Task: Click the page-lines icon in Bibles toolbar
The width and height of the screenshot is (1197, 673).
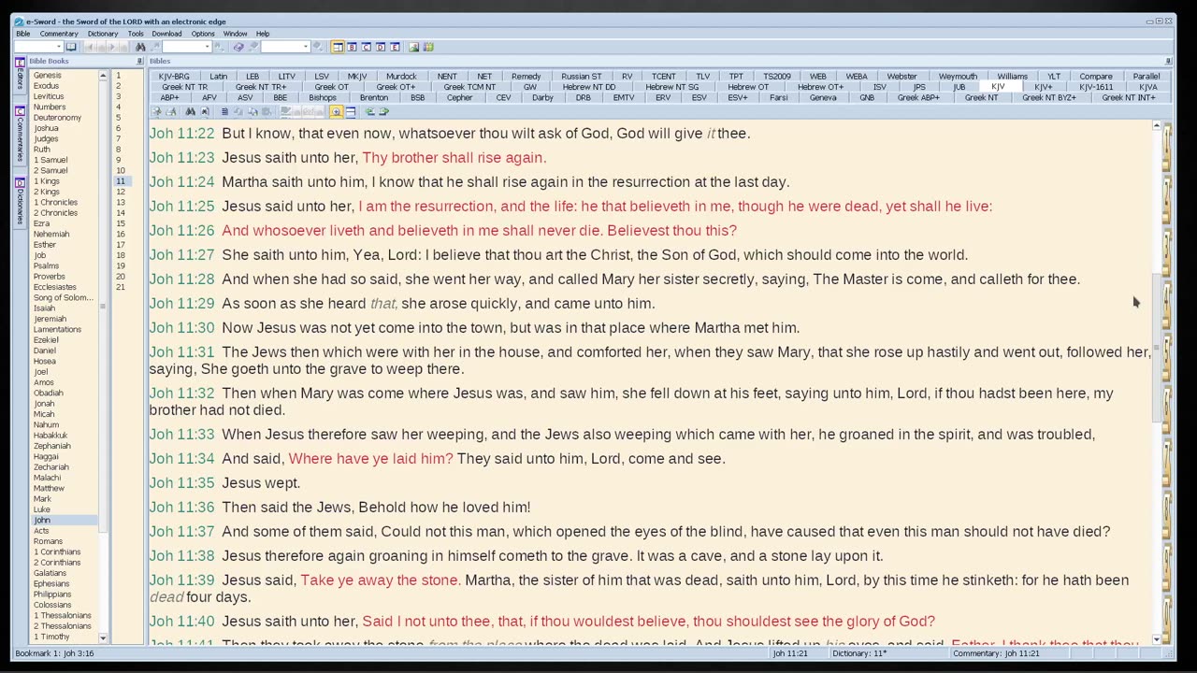Action: pyautogui.click(x=224, y=111)
